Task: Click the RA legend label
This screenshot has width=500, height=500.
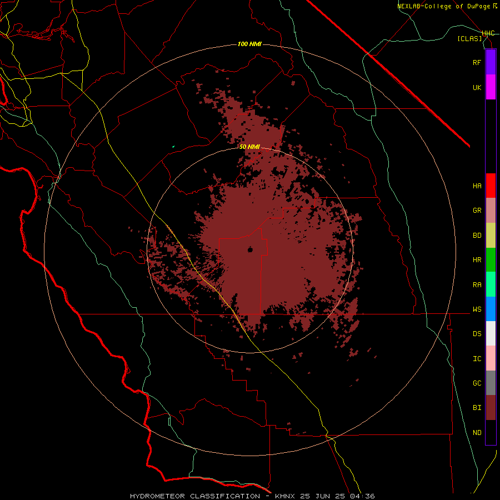Action: click(x=477, y=285)
